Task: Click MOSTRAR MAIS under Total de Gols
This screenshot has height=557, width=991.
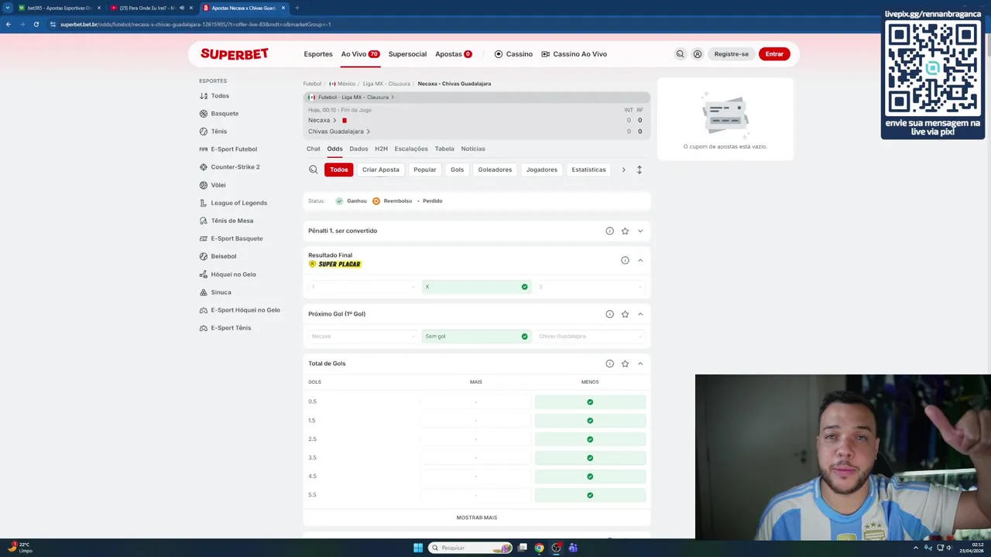Action: (x=477, y=518)
